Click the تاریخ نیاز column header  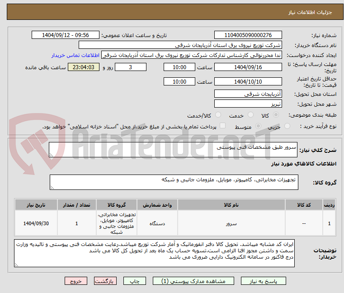[36, 205]
